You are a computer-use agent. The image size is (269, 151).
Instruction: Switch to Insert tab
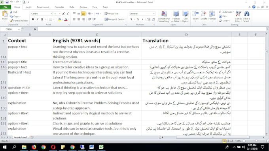(x=28, y=7)
